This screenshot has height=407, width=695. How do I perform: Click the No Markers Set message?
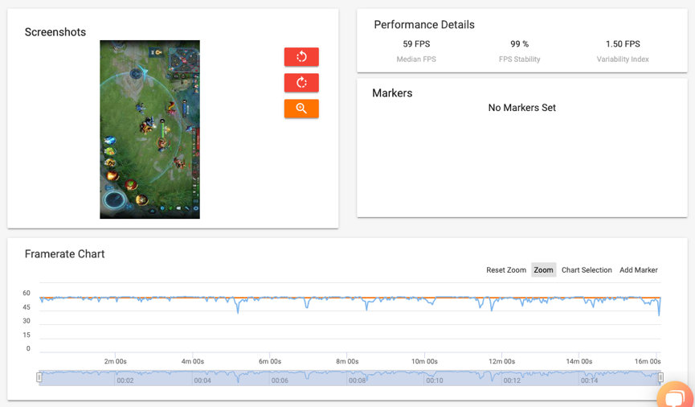(x=521, y=108)
